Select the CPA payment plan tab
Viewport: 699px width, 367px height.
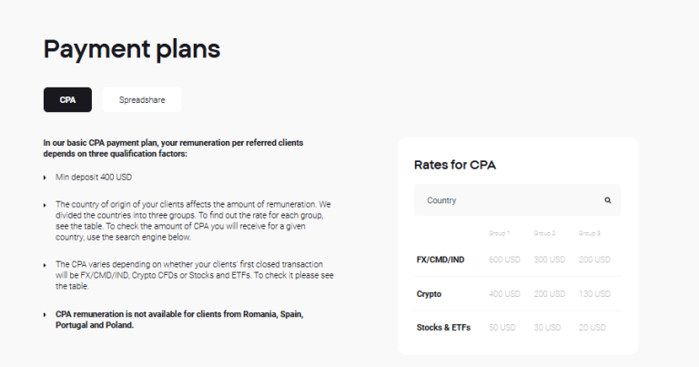[67, 100]
